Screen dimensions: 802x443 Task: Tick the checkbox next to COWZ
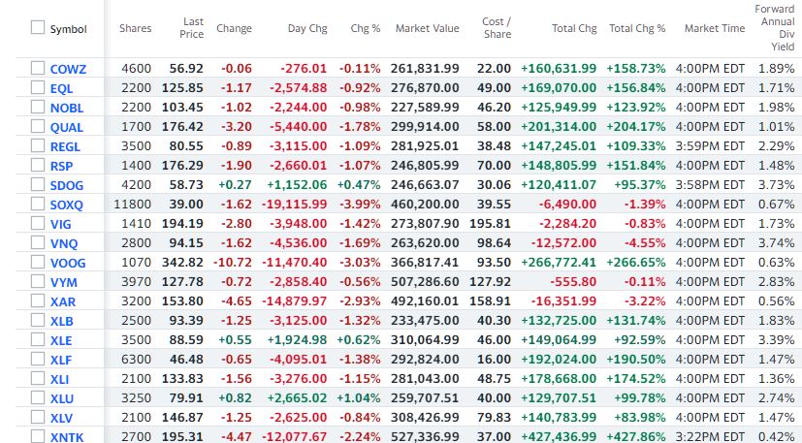(37, 69)
